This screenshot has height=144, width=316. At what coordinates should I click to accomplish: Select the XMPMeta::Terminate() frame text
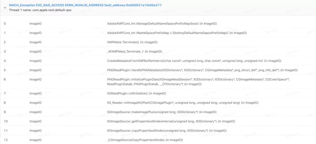coord(132,42)
